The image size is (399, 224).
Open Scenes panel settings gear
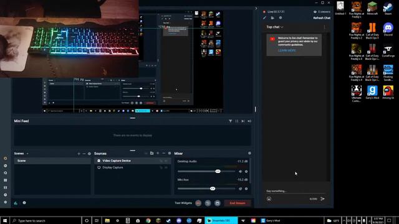(89, 154)
